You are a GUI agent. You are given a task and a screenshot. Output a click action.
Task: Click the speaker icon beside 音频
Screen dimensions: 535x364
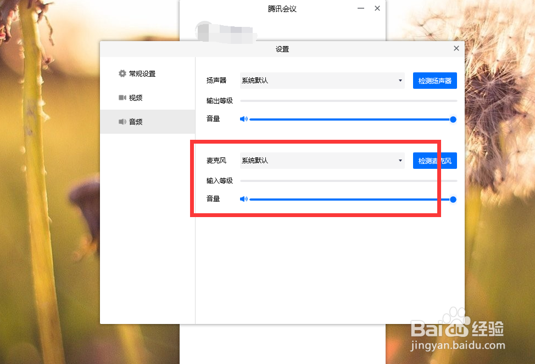tap(122, 122)
